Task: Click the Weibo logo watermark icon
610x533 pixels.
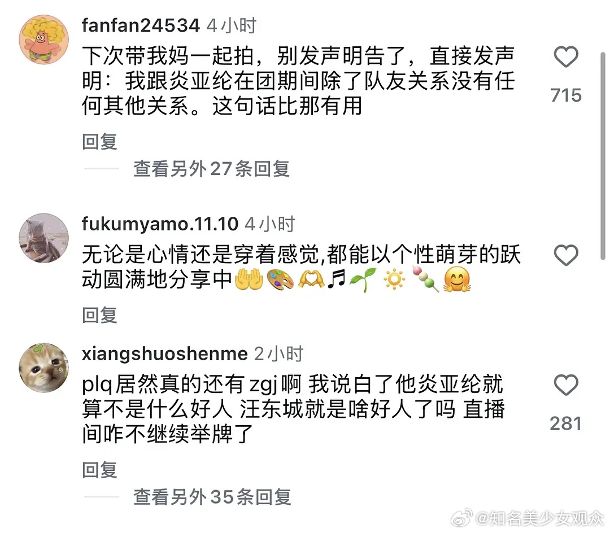Action: [462, 518]
